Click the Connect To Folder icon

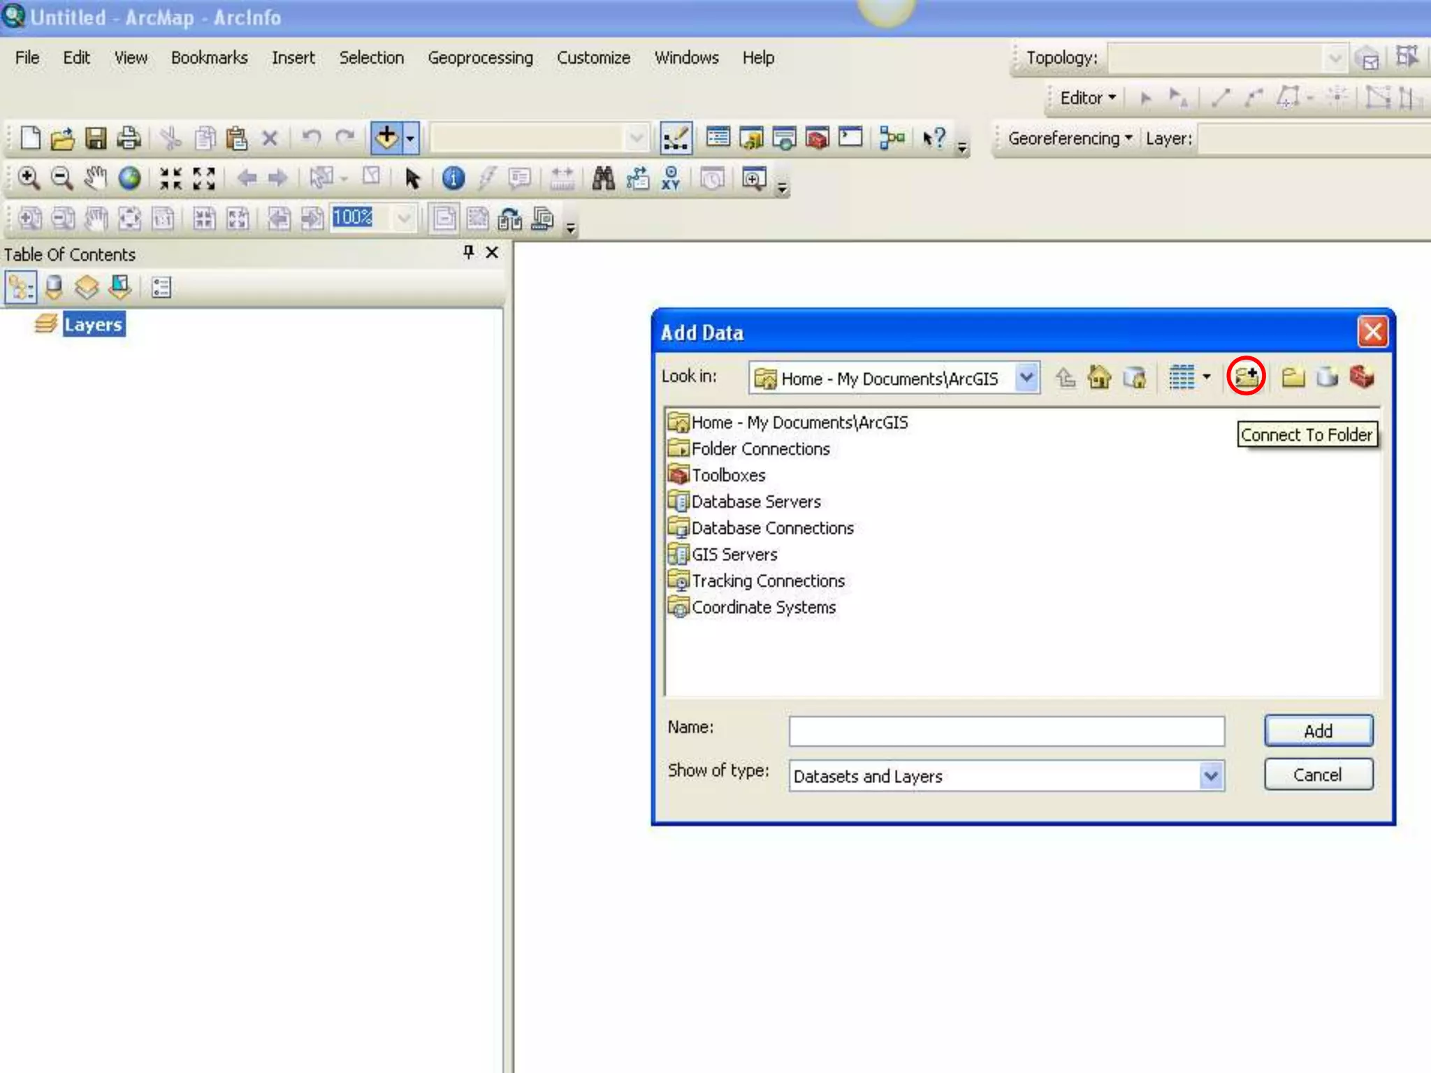click(x=1246, y=377)
